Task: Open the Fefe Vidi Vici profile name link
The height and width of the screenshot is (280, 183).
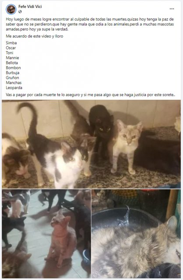Action: 30,7
